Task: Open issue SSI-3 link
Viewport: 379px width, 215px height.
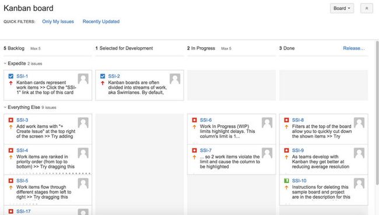Action: coord(22,120)
